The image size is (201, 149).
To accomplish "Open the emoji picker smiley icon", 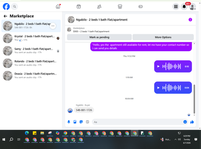I will [185, 122].
